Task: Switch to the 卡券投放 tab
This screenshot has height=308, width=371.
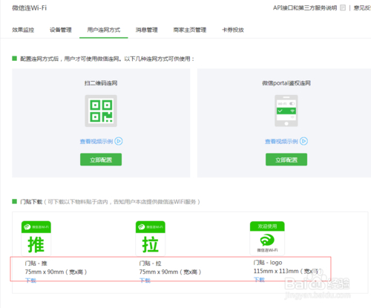Action: (233, 30)
